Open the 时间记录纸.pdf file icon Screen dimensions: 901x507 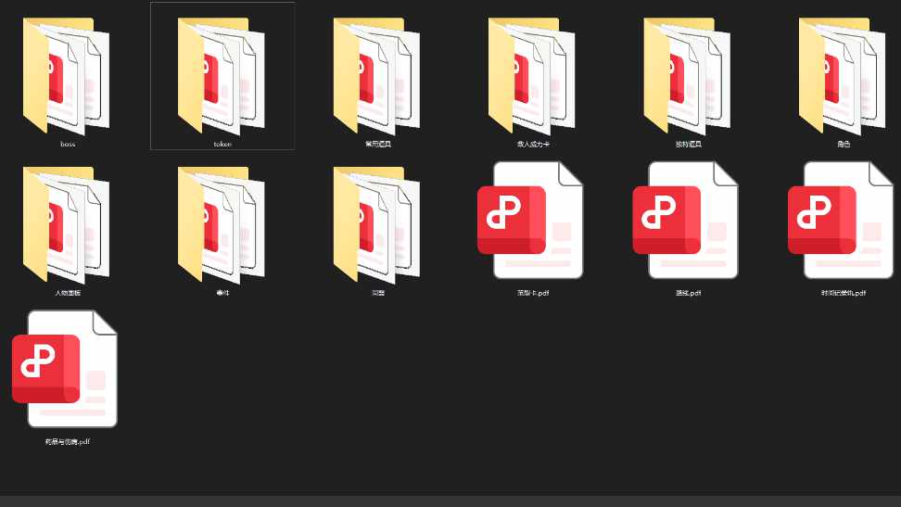(x=843, y=221)
